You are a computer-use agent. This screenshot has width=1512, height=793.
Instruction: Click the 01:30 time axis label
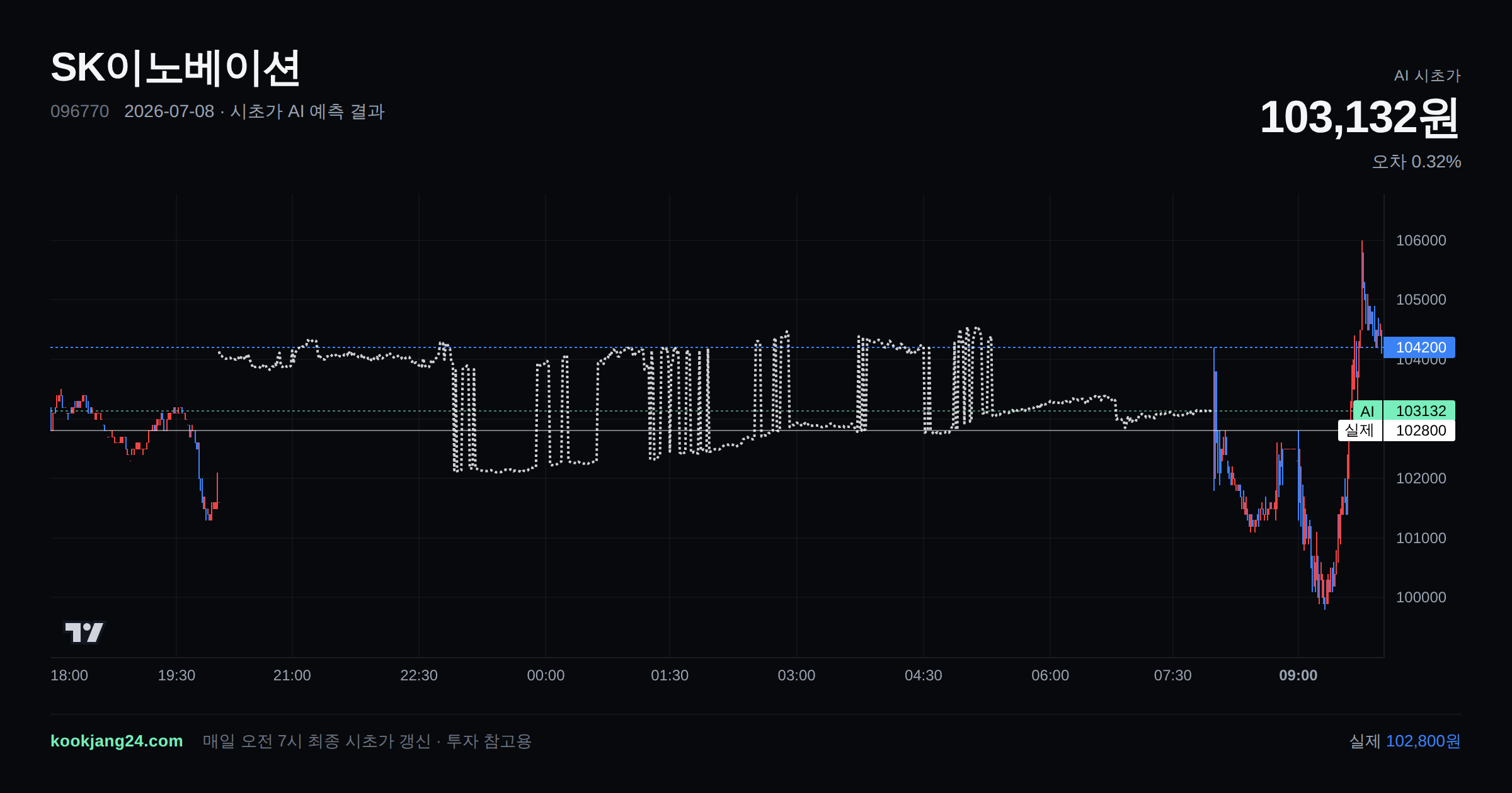(x=670, y=675)
